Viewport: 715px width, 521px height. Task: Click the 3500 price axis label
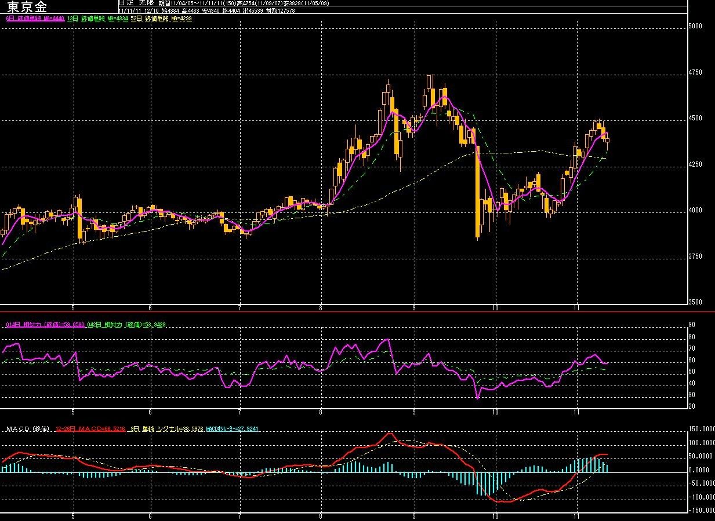pos(694,302)
